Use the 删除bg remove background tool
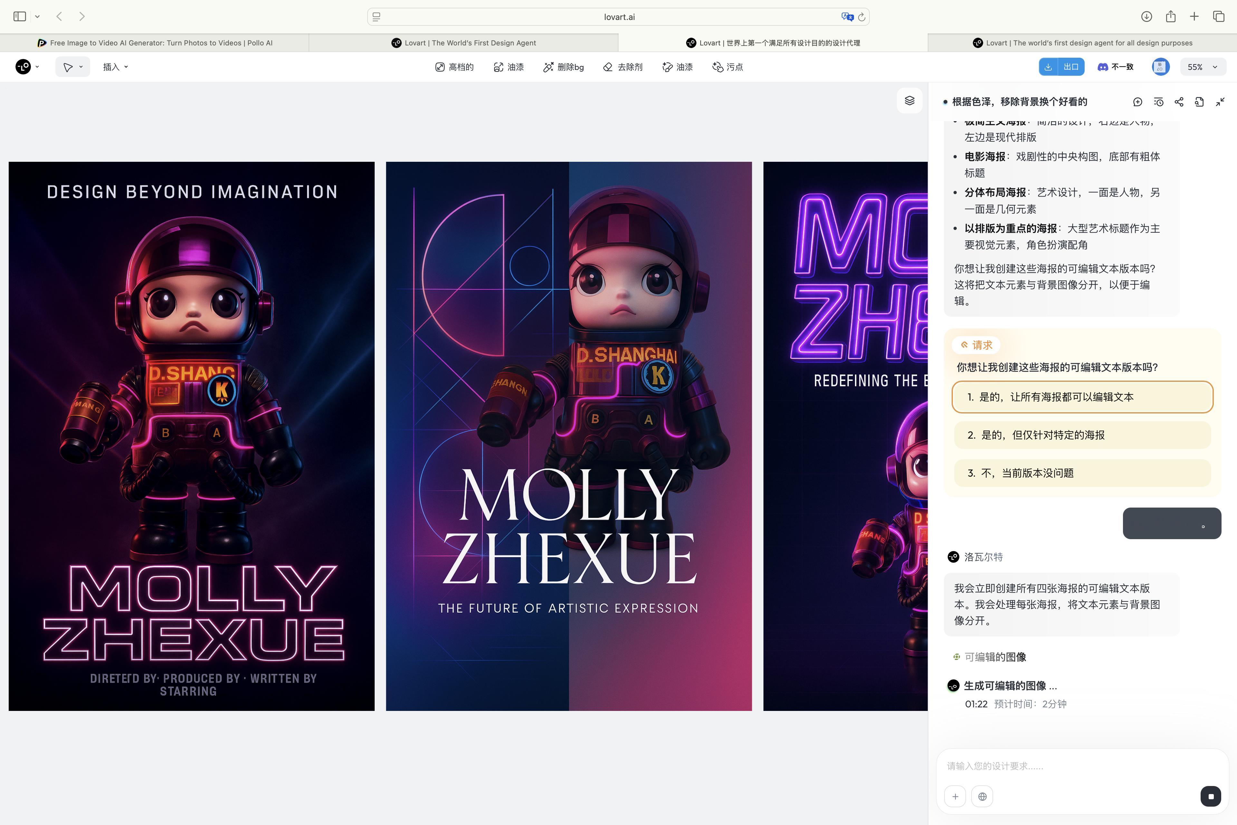Viewport: 1237px width, 825px height. [x=563, y=67]
